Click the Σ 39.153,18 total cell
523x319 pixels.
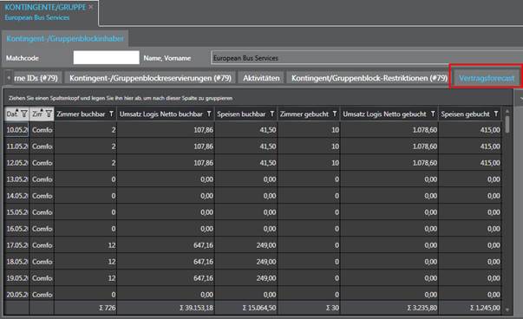click(167, 308)
